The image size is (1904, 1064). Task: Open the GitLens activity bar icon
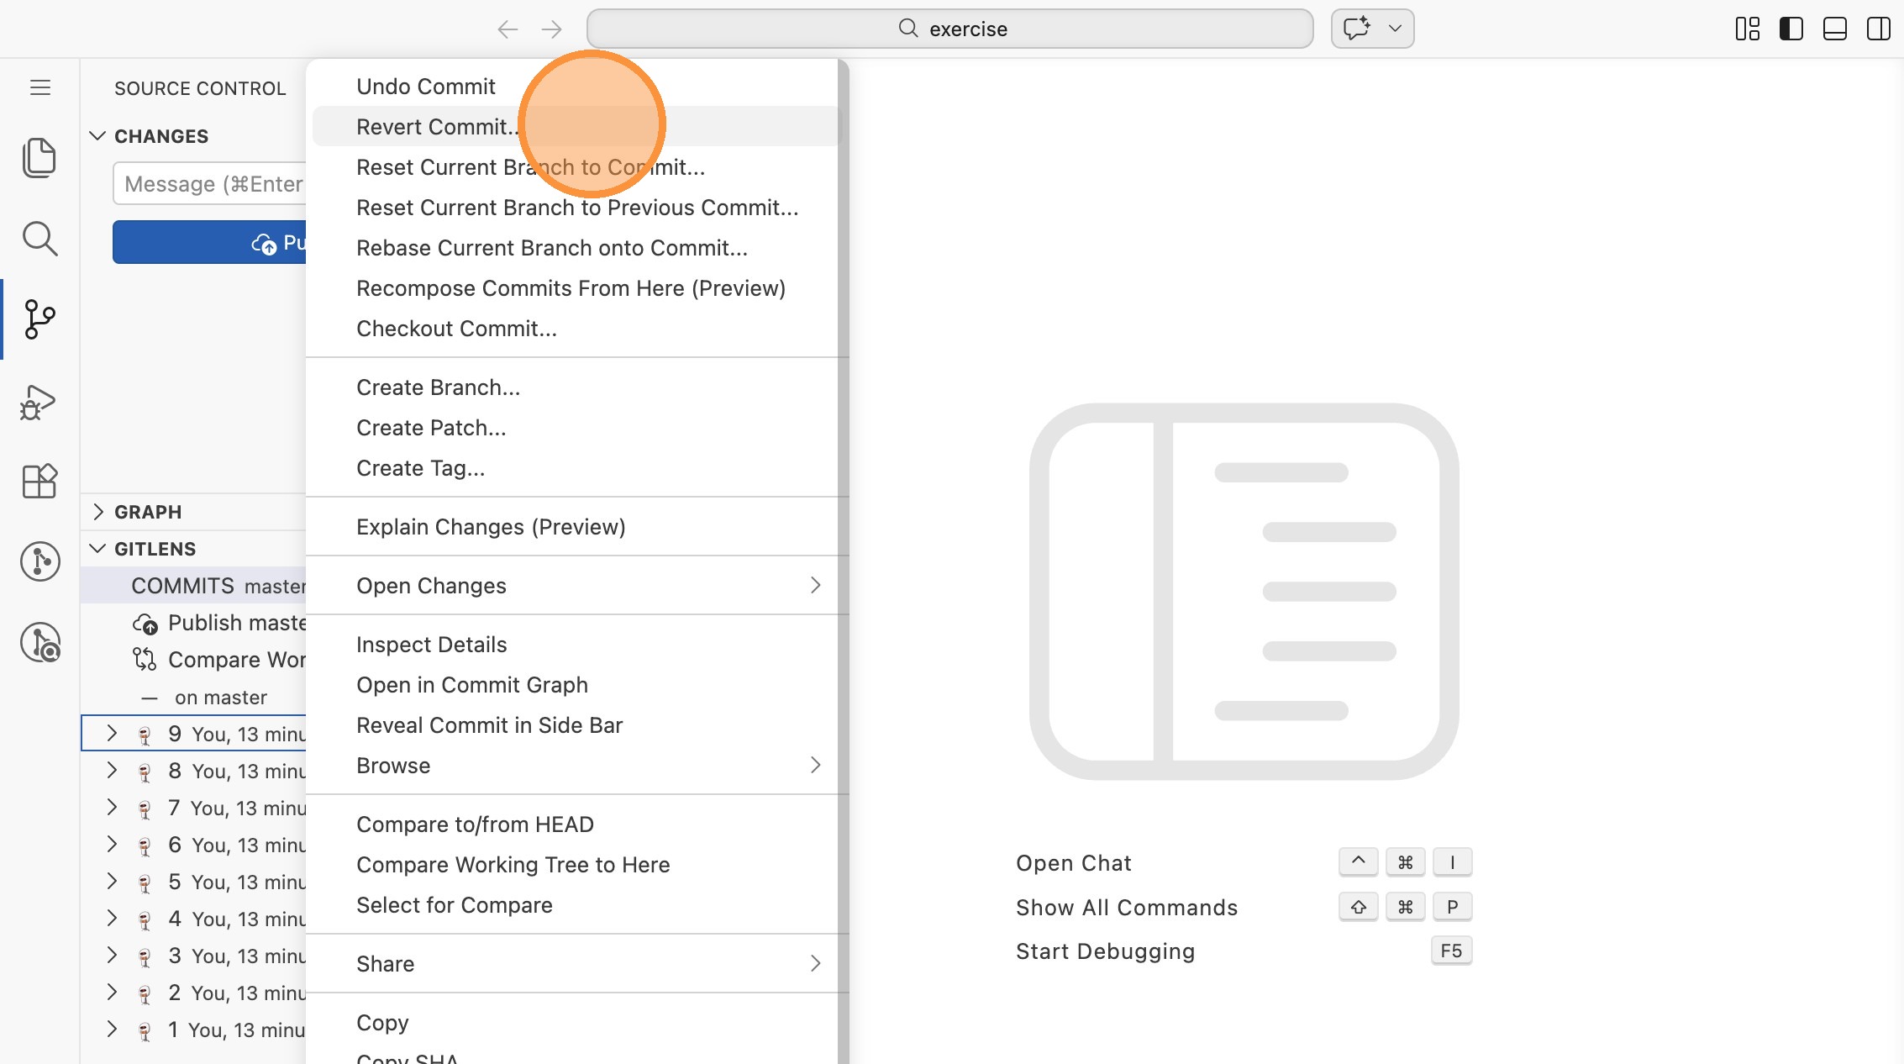pyautogui.click(x=39, y=561)
